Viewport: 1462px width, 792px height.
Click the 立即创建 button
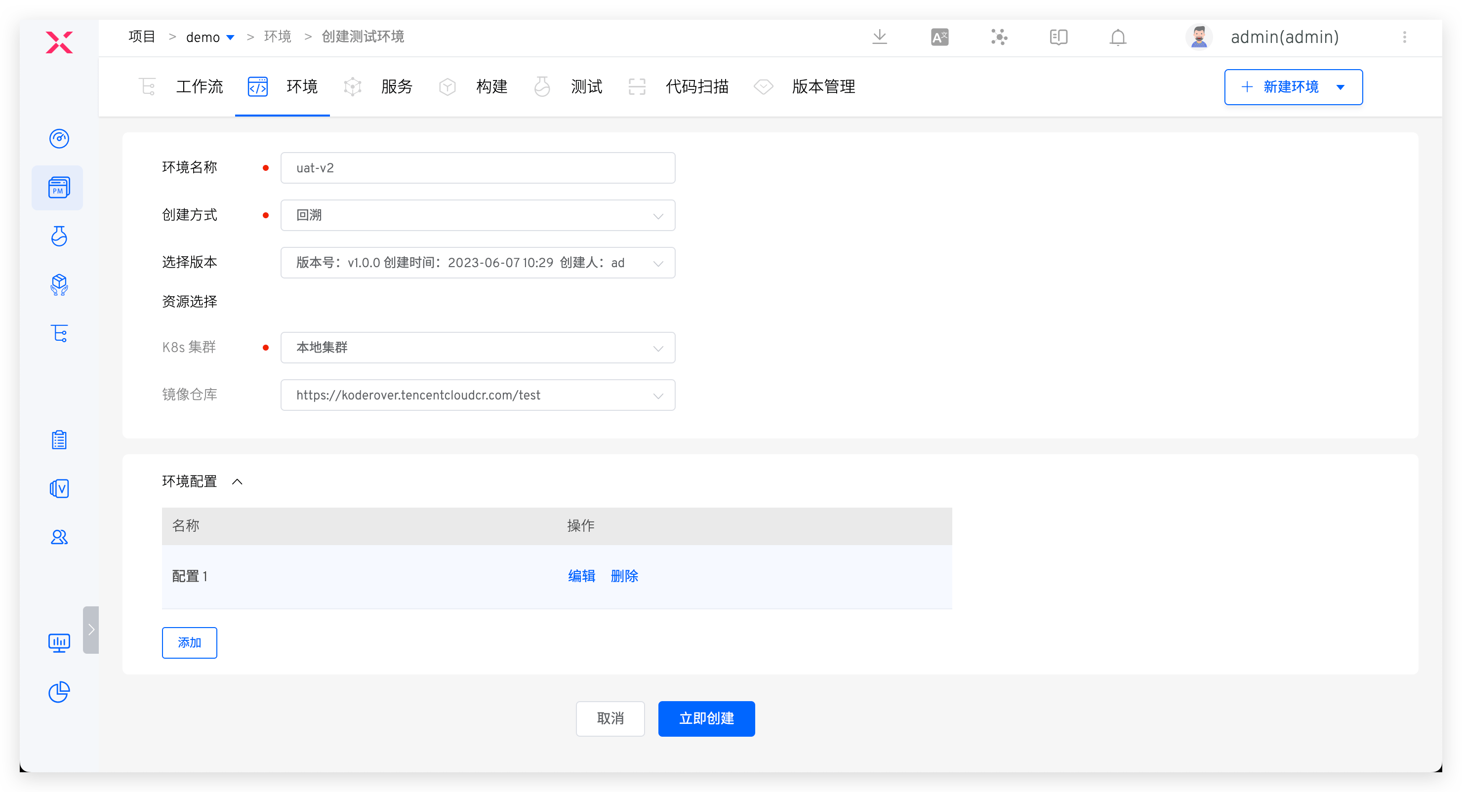point(706,718)
